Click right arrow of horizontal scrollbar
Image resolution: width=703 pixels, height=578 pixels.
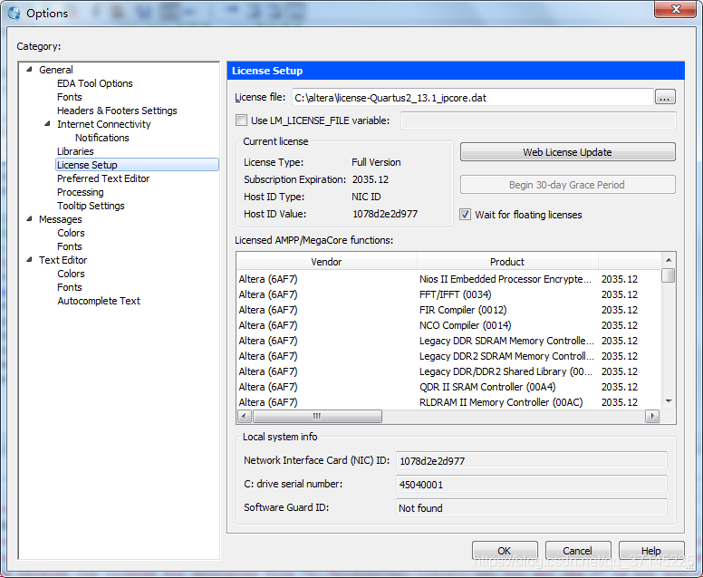coord(652,416)
